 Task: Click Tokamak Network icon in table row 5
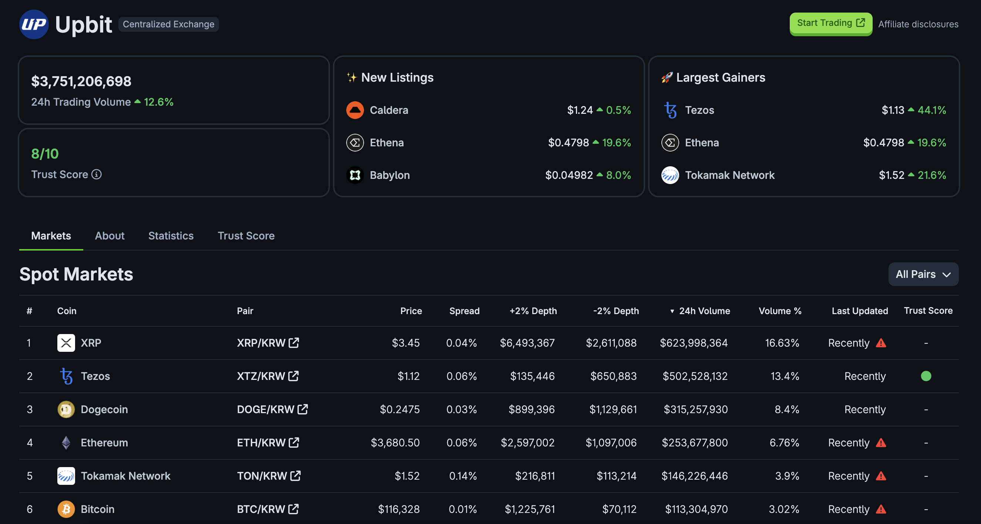(x=66, y=476)
